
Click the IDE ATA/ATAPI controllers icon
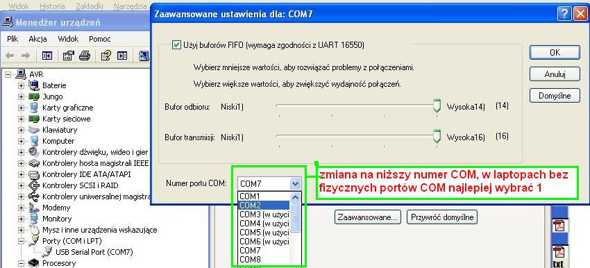tap(34, 174)
